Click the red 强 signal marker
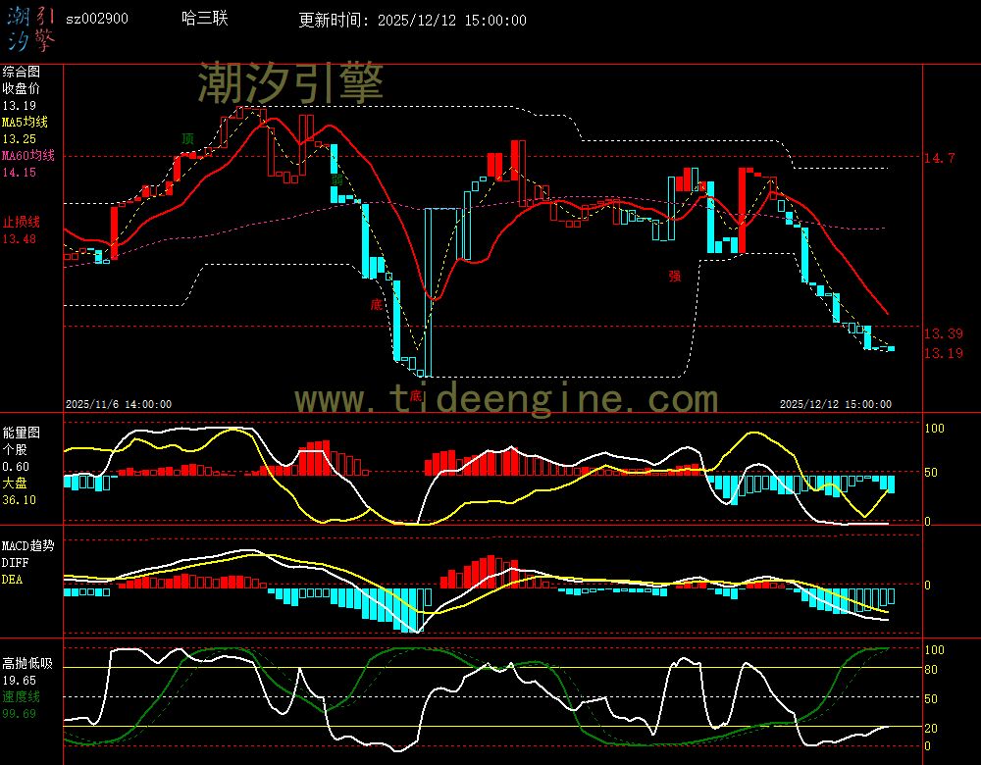 click(x=674, y=276)
